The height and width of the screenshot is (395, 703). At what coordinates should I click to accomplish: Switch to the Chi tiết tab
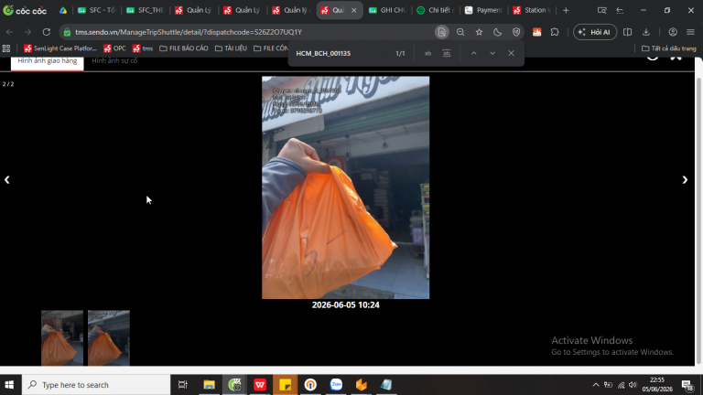(x=436, y=10)
